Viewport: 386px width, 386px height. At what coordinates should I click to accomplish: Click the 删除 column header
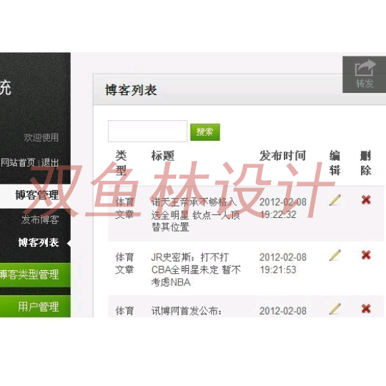point(366,163)
